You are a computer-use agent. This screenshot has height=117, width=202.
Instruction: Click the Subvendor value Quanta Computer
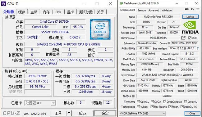coord(147,43)
